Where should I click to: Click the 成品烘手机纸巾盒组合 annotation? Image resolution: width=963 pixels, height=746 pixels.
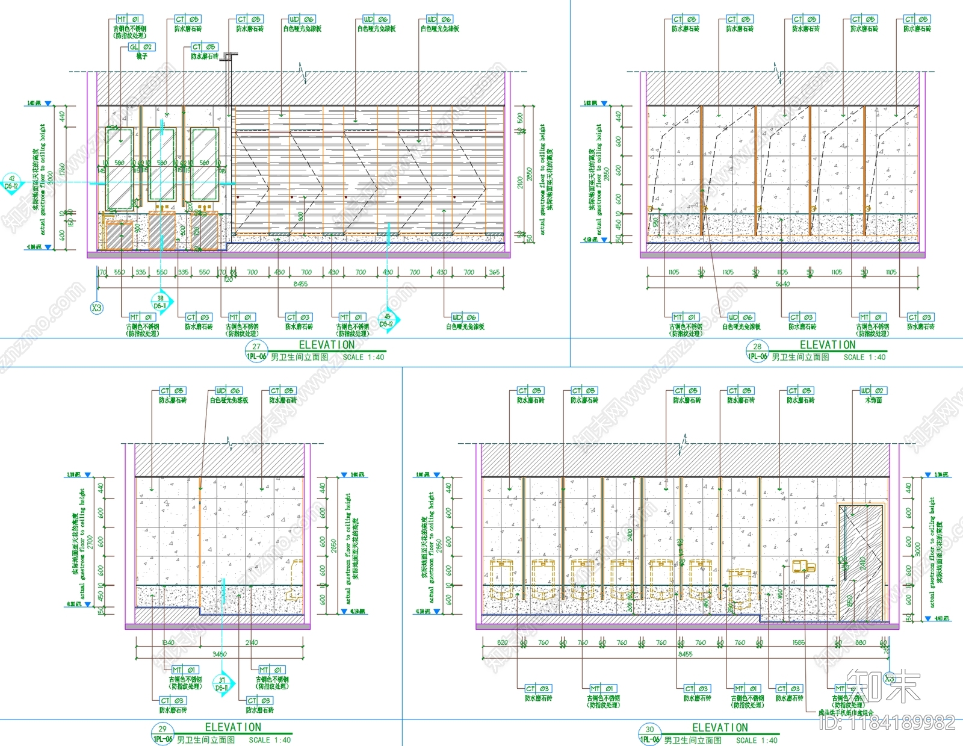[846, 712]
